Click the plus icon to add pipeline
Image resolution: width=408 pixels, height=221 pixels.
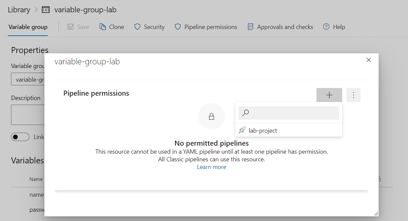click(x=329, y=95)
